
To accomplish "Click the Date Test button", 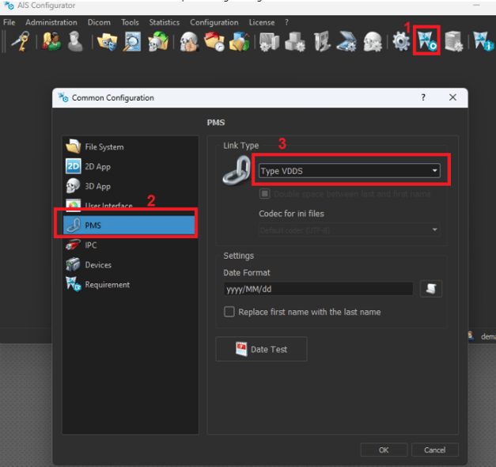I will pyautogui.click(x=261, y=349).
